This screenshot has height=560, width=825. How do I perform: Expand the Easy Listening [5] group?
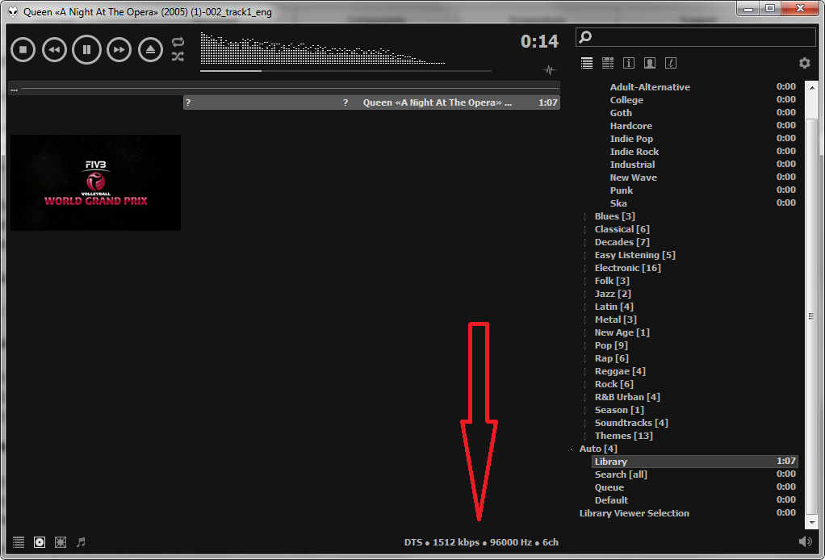click(x=585, y=255)
